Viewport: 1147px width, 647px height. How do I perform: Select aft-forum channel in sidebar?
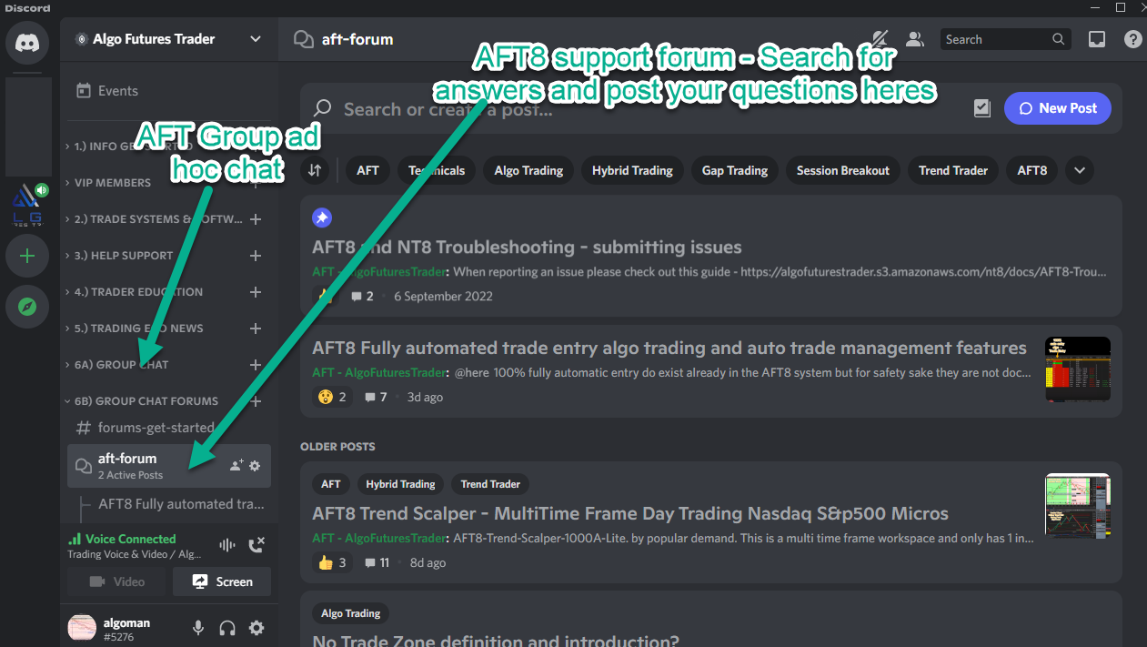click(x=169, y=466)
